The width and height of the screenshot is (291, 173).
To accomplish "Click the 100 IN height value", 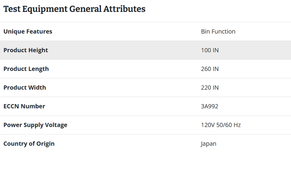I will [x=210, y=50].
